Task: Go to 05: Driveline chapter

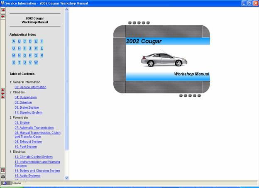Action: coord(23,103)
